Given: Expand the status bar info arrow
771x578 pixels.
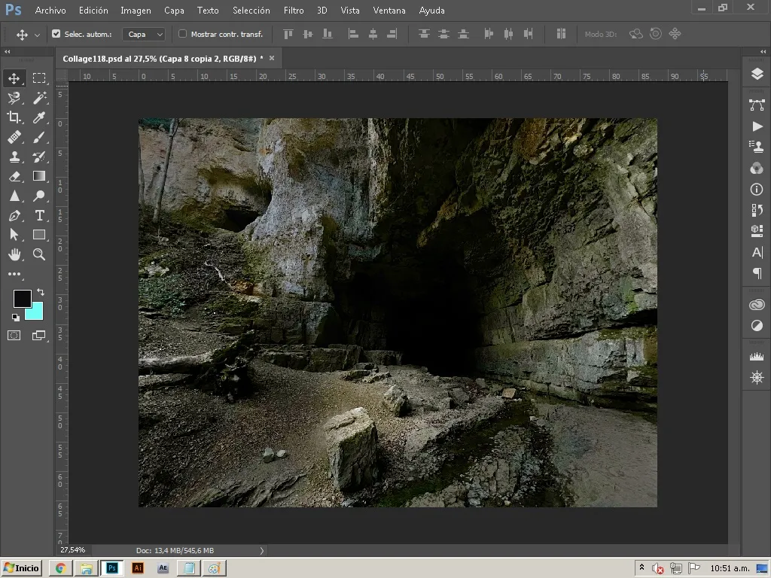Looking at the screenshot, I should pos(261,550).
